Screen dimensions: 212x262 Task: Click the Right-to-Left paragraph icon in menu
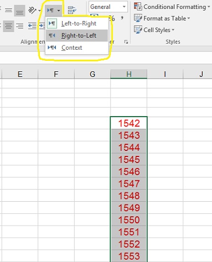[52, 35]
